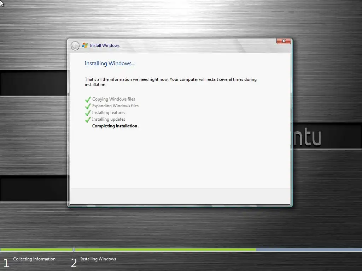The height and width of the screenshot is (271, 362).
Task: Click the 'Collecting information' stage label
Action: (34, 259)
